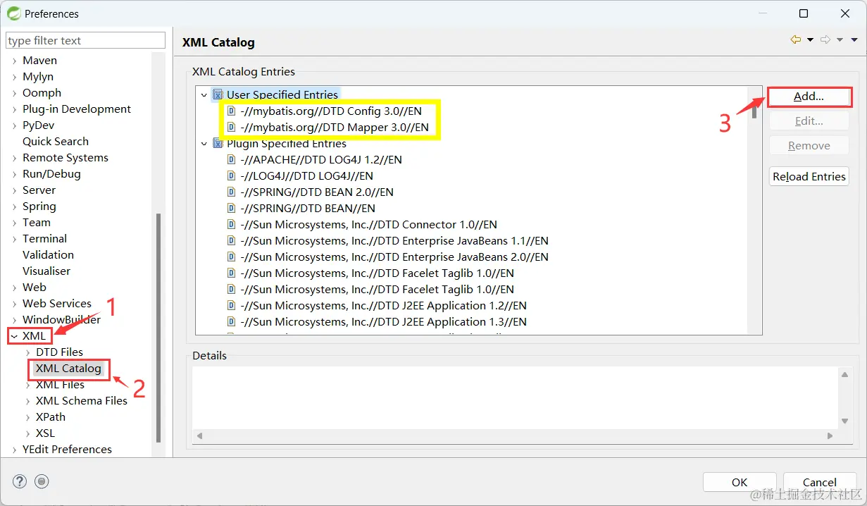
Task: Select XML Files tree item
Action: coord(60,385)
